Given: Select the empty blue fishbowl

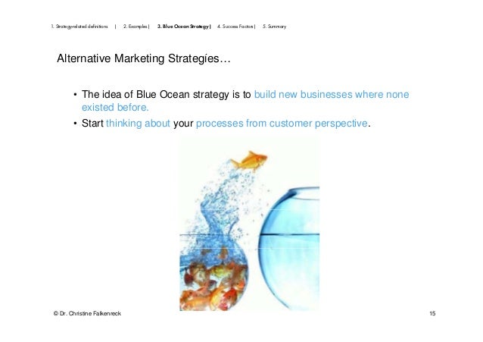Looking at the screenshot, I should (289, 249).
